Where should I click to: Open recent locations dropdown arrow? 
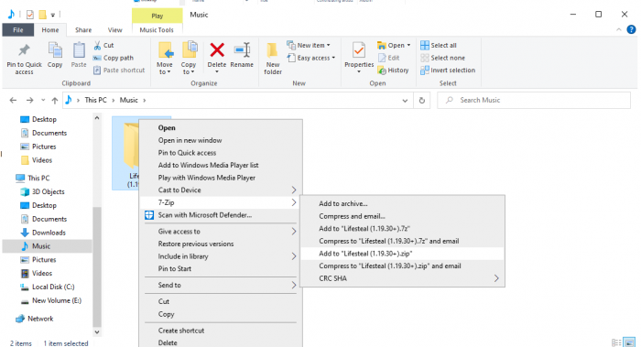click(x=43, y=100)
